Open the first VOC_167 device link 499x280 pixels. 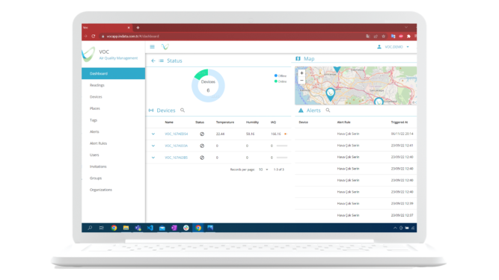click(x=177, y=134)
